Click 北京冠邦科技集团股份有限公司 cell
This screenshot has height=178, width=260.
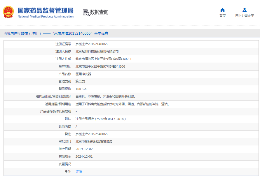[97, 51]
